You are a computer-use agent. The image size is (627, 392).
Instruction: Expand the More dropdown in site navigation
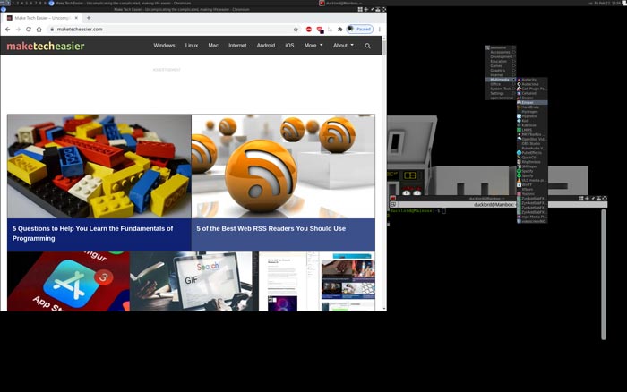click(313, 46)
